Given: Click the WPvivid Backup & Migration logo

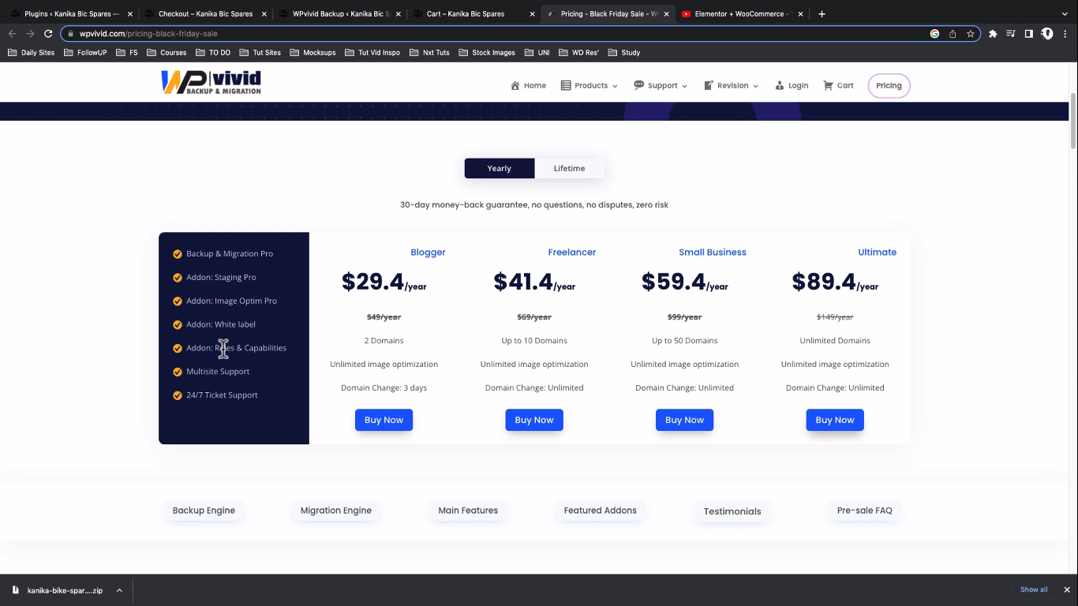Looking at the screenshot, I should tap(211, 82).
